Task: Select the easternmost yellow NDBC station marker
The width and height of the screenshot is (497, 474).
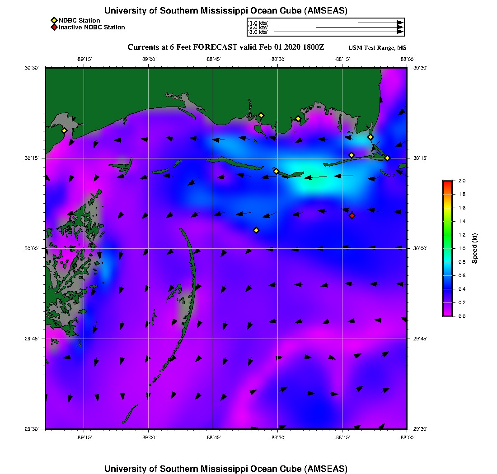Action: click(387, 158)
